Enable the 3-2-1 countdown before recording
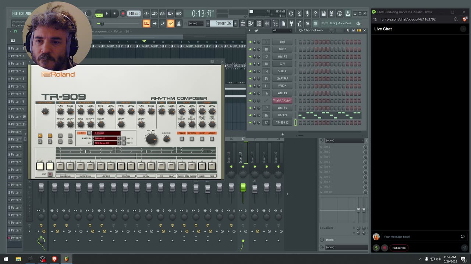The height and width of the screenshot is (264, 471). (162, 14)
